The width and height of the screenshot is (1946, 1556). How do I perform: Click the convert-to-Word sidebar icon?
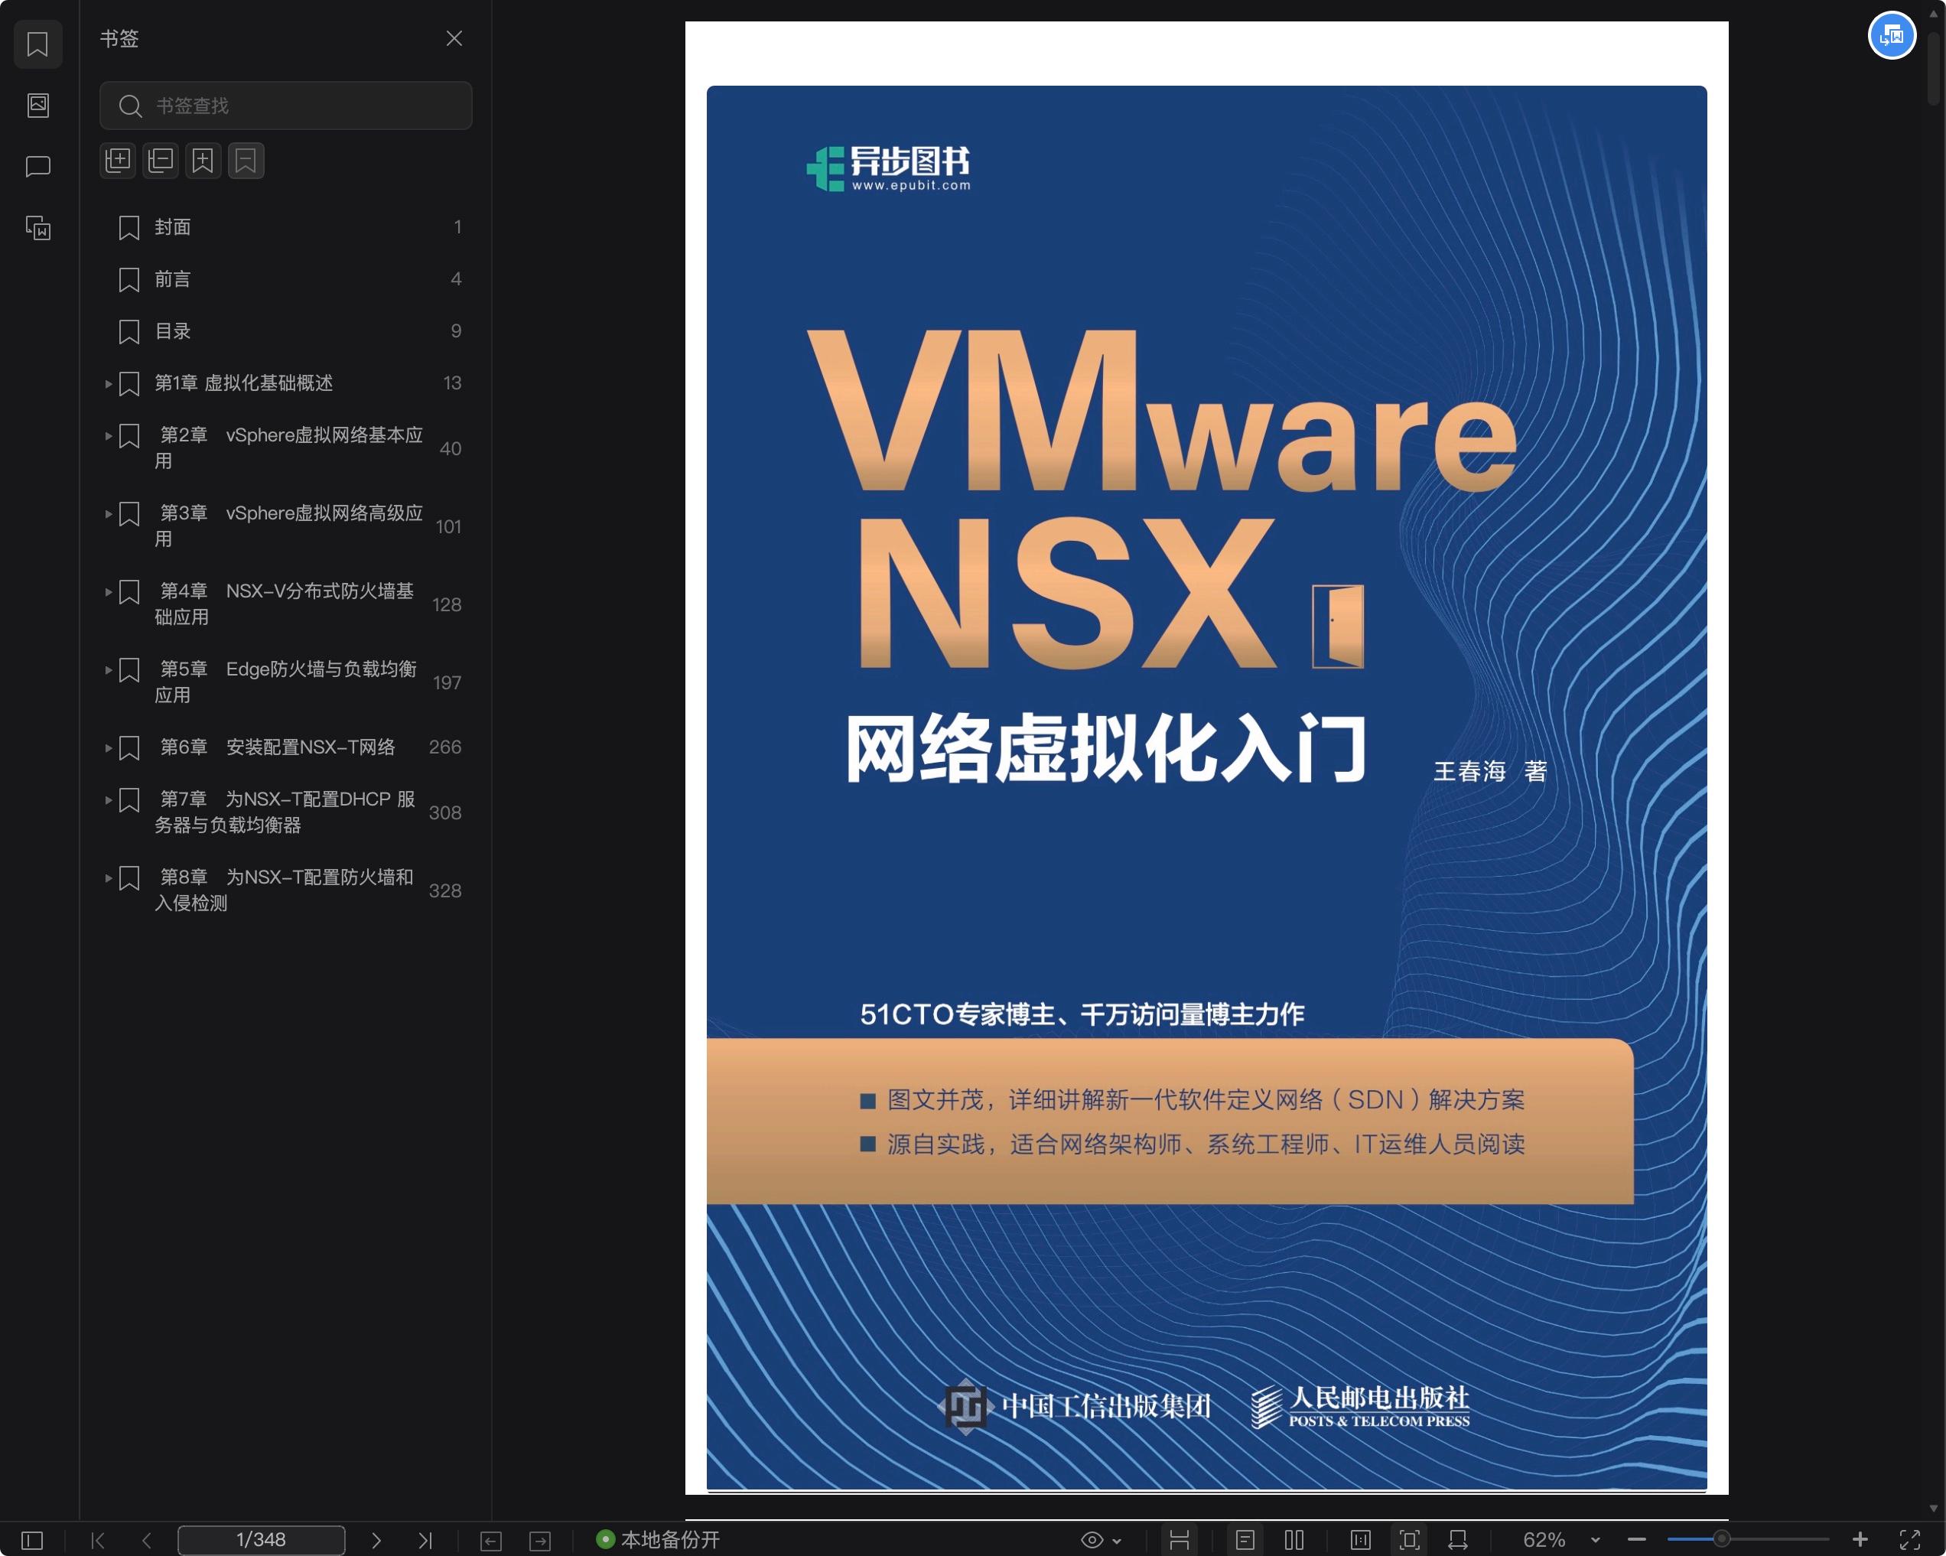click(x=37, y=227)
